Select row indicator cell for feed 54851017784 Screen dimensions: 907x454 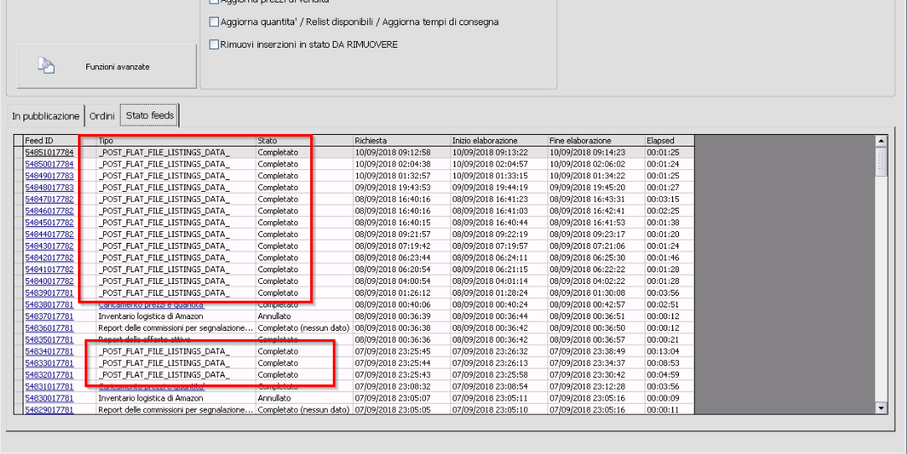19,152
